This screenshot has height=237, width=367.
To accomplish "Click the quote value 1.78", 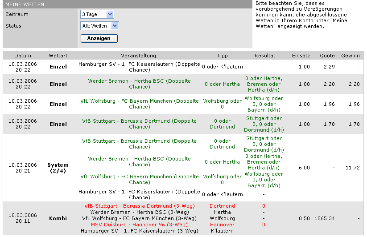I will [x=329, y=124].
